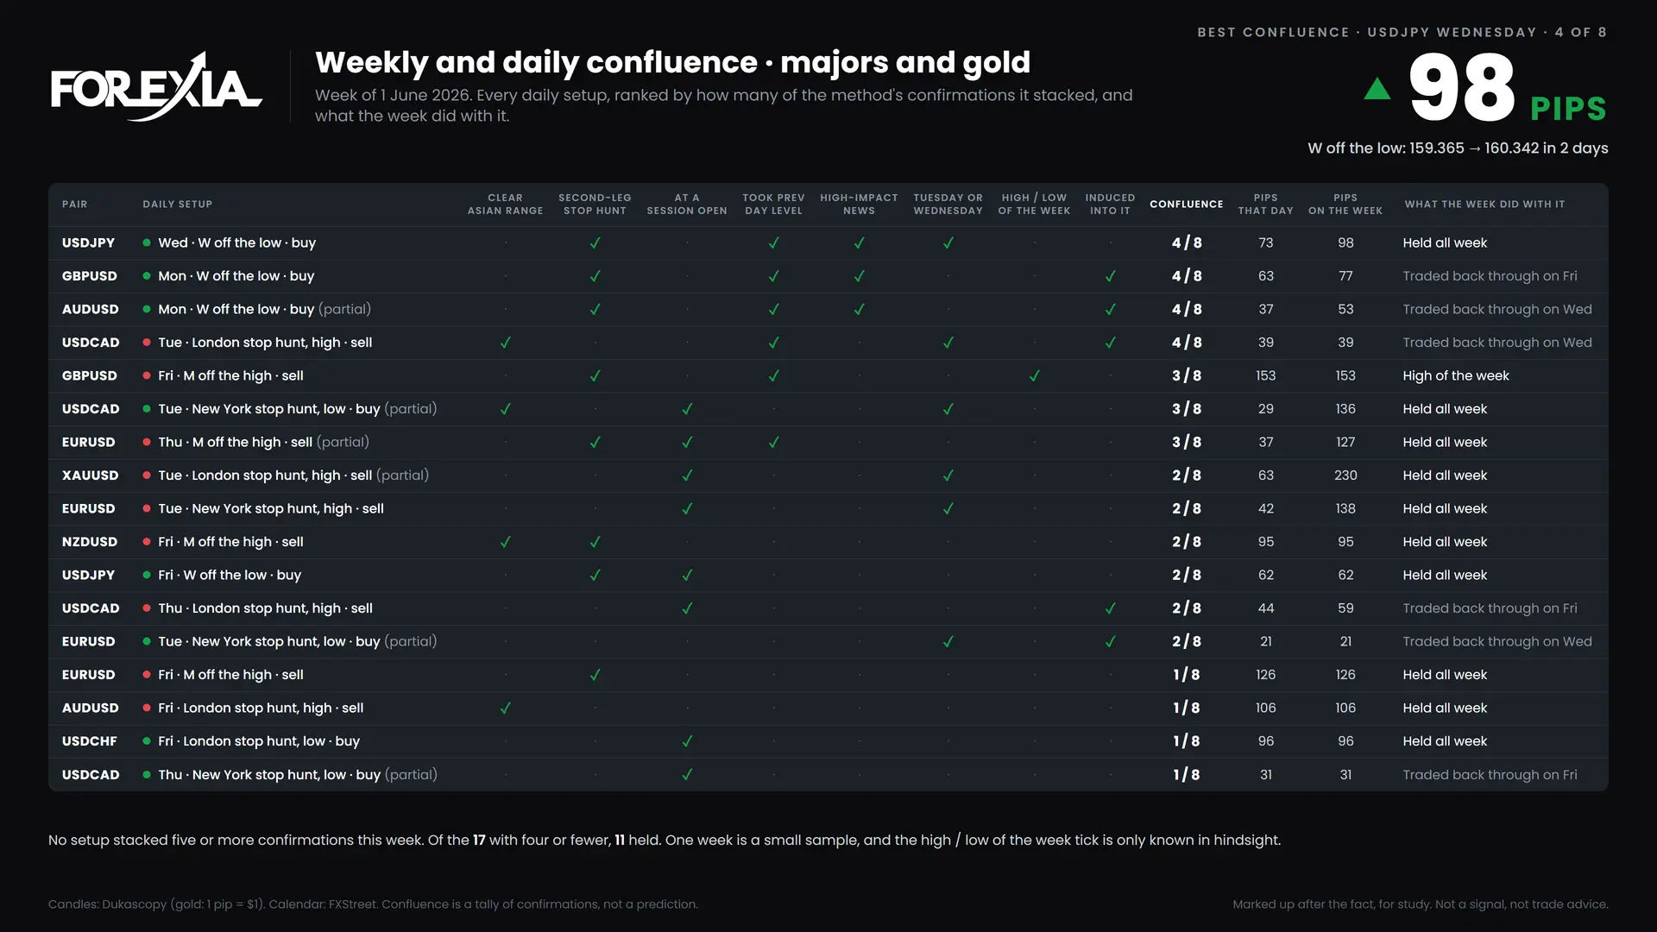1657x932 pixels.
Task: Click the high/low of week check on GBPUSD Fri
Action: (x=1034, y=375)
